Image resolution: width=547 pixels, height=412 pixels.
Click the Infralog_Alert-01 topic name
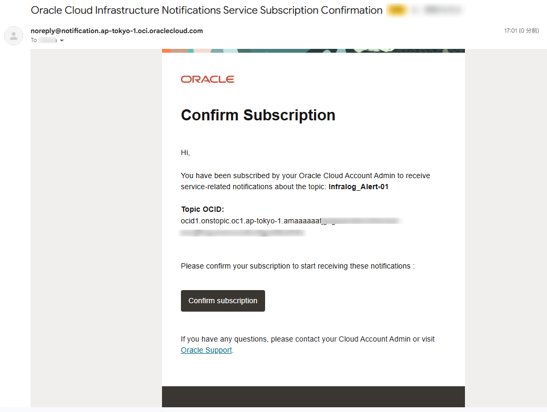point(358,187)
